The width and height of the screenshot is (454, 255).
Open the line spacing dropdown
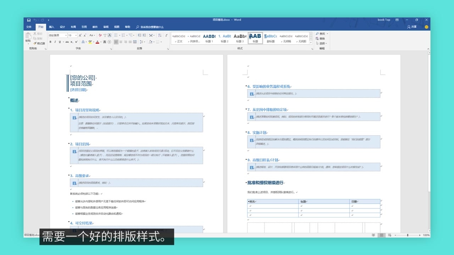pos(144,42)
